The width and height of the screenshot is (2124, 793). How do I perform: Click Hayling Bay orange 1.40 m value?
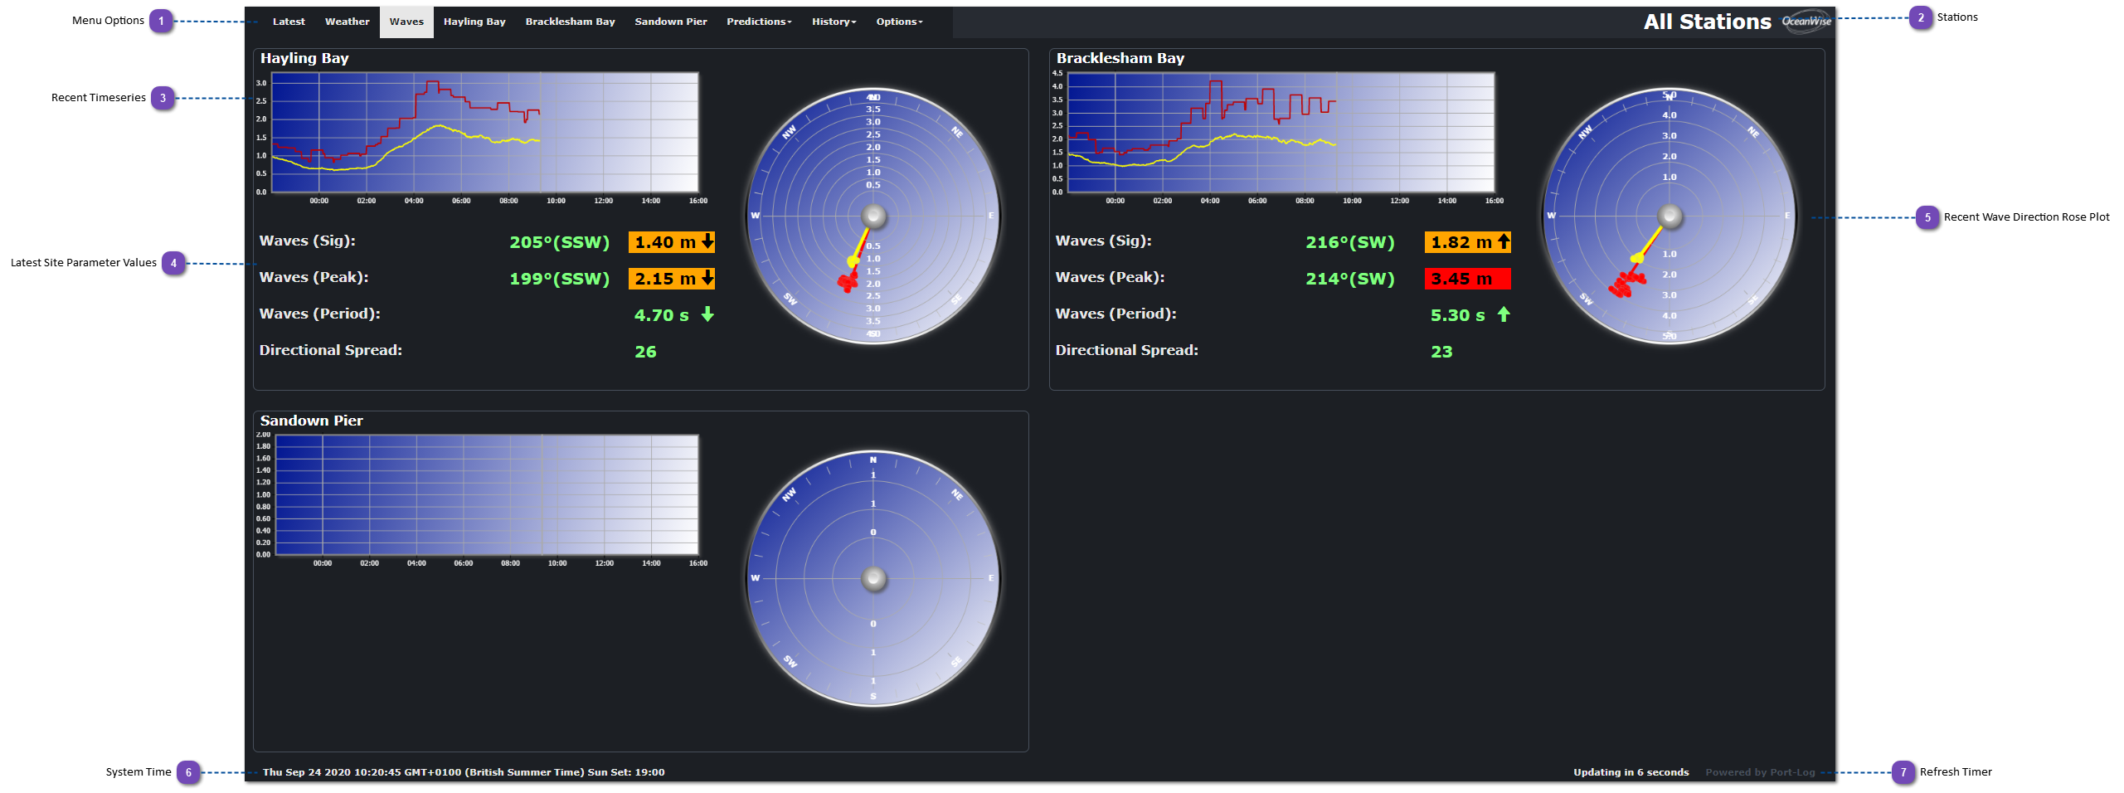(671, 242)
